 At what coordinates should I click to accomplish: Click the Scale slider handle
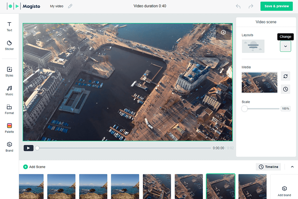tap(245, 109)
